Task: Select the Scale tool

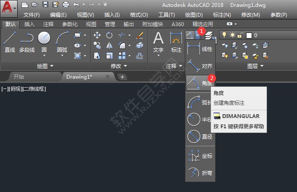Action: 109,56
